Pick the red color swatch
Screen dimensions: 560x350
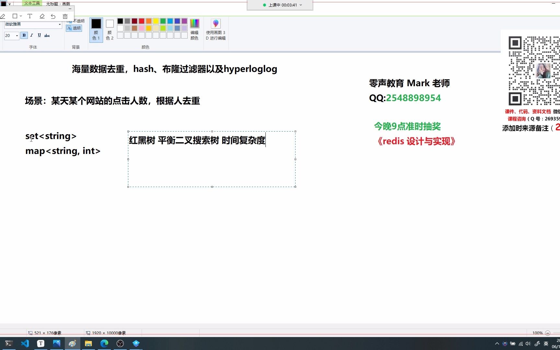(142, 21)
